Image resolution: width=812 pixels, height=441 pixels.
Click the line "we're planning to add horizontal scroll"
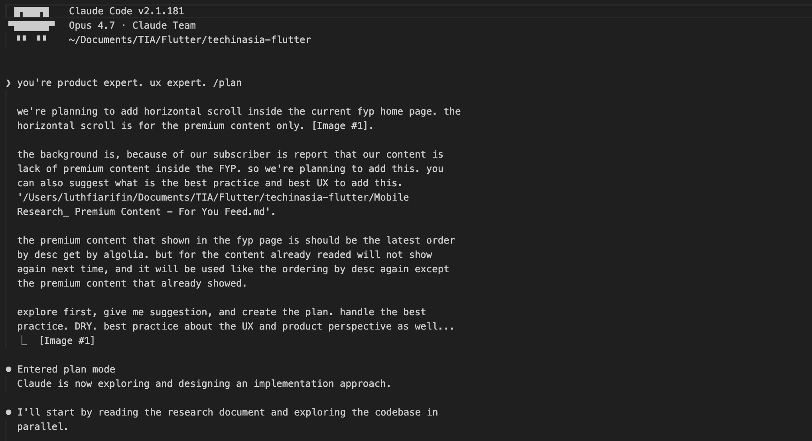239,111
